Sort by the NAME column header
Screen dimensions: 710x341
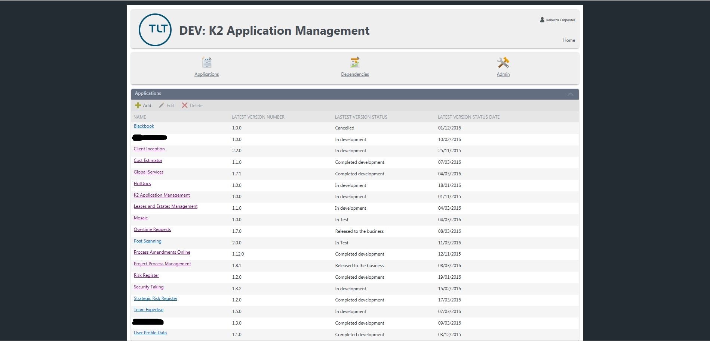(140, 117)
